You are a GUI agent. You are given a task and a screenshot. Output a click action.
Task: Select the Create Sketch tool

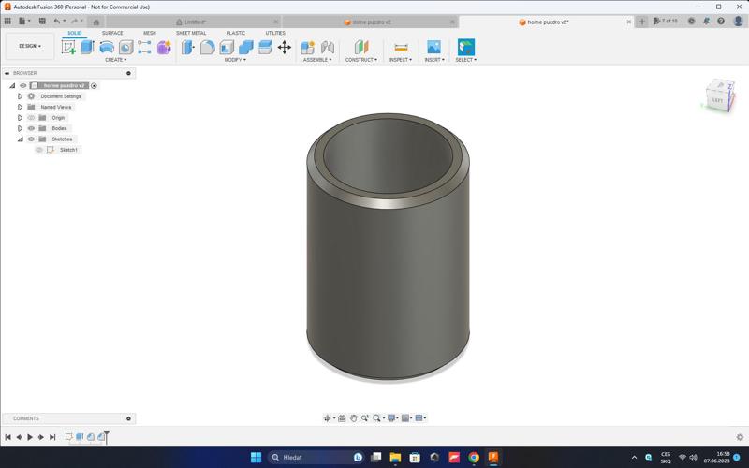click(69, 47)
